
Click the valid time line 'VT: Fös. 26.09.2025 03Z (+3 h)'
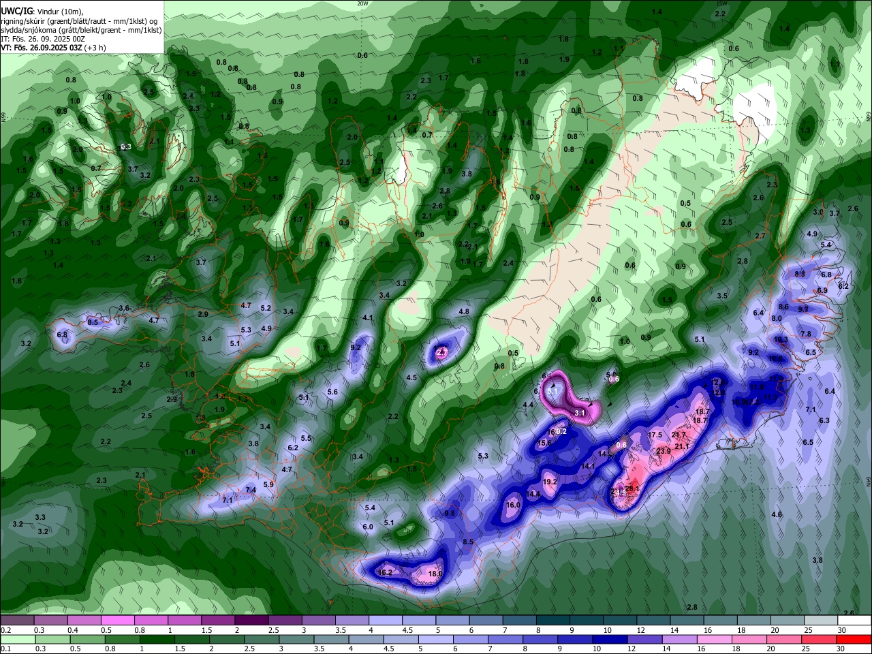[53, 48]
